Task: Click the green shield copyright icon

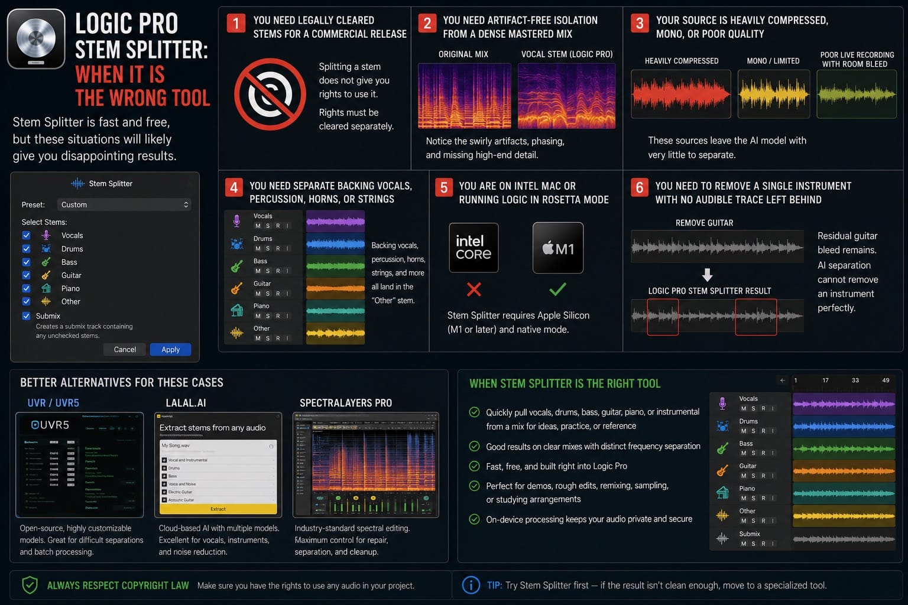Action: coord(30,586)
